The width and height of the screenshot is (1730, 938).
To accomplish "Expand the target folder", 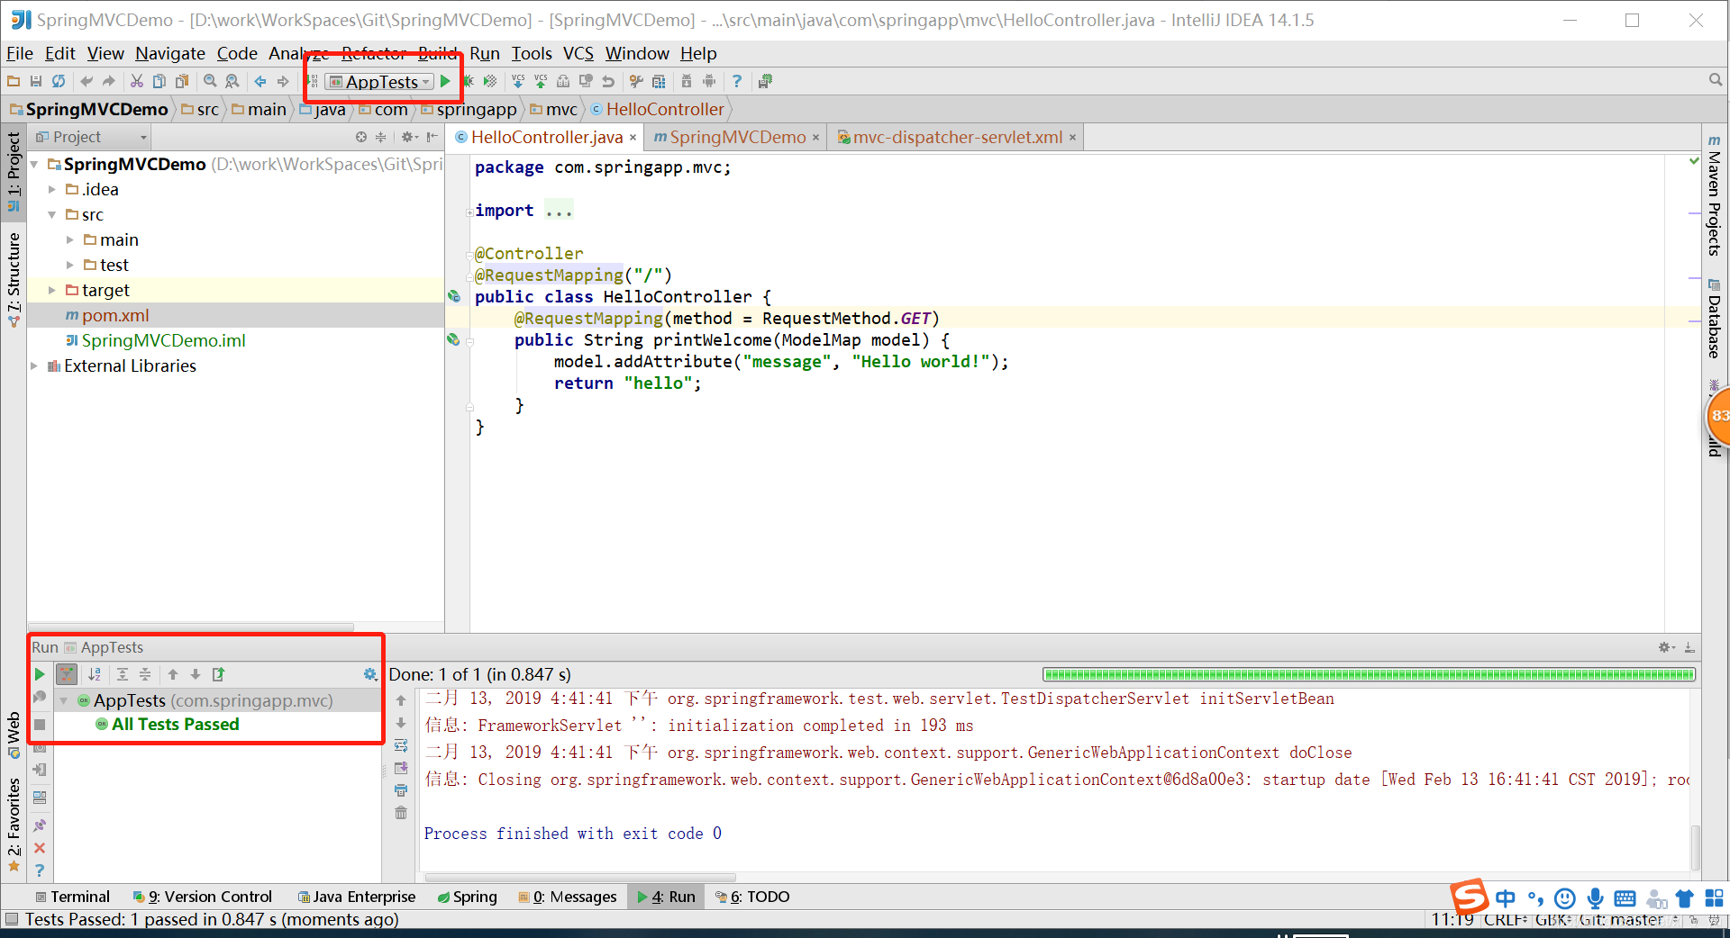I will coord(52,290).
